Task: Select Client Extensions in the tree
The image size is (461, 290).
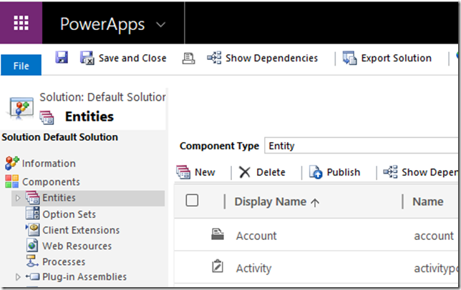Action: (80, 230)
